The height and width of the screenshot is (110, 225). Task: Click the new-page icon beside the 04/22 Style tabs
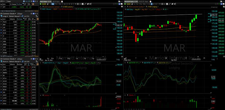point(62,1)
